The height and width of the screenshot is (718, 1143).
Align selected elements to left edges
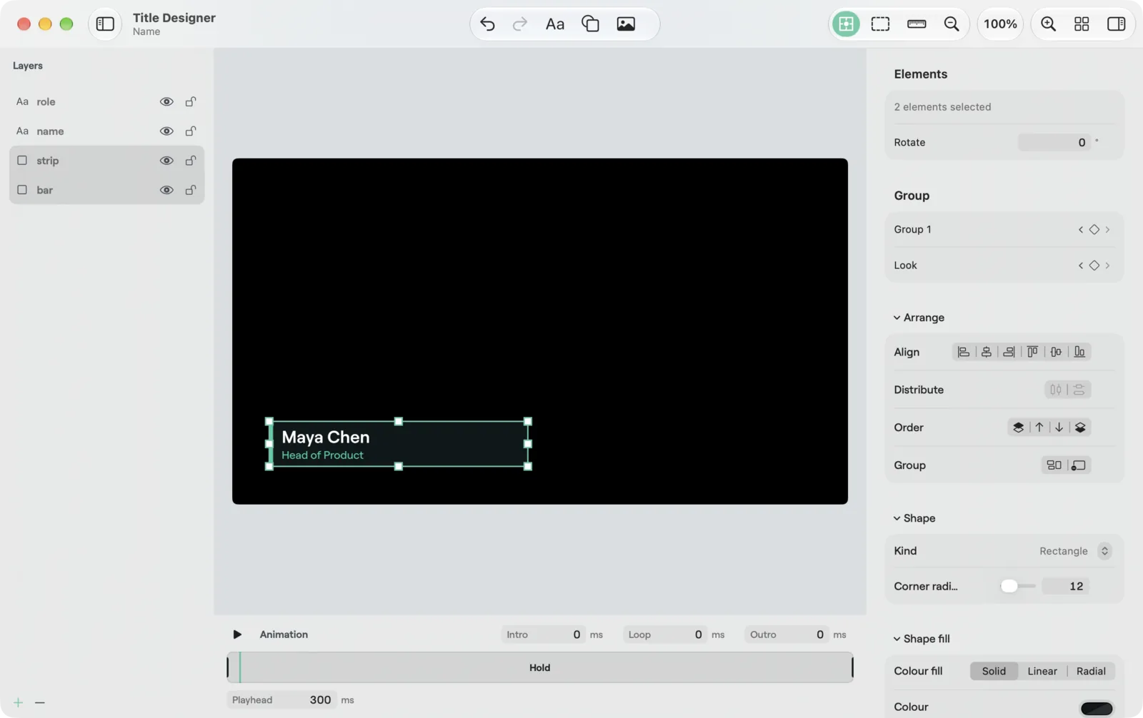(964, 352)
